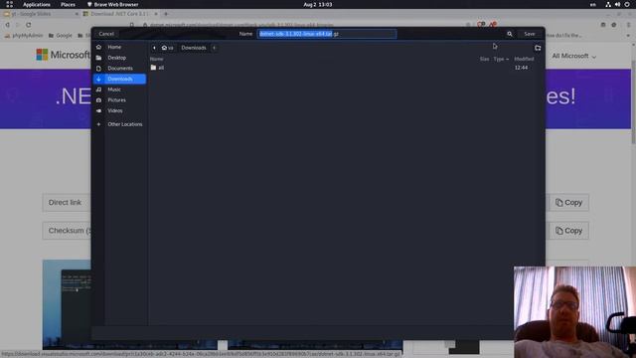The height and width of the screenshot is (358, 636).
Task: Select Documents in the file dialog sidebar
Action: point(119,69)
